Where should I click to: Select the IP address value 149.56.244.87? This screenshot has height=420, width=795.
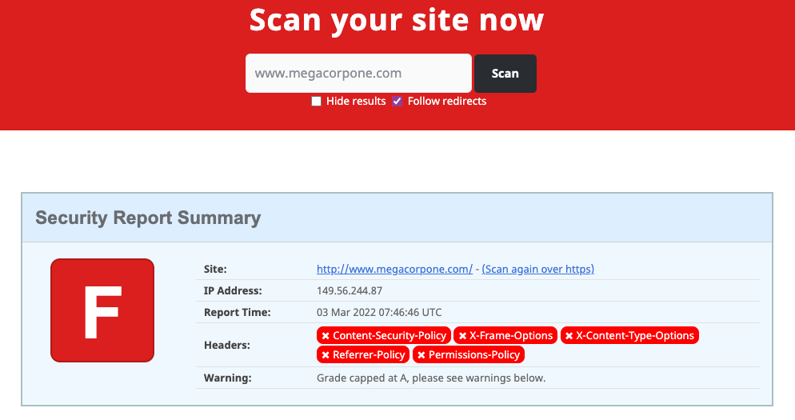(x=349, y=291)
